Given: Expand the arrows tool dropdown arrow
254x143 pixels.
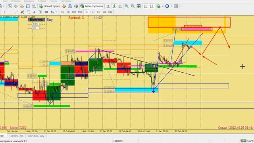Looking at the screenshot, I should pyautogui.click(x=56, y=12).
